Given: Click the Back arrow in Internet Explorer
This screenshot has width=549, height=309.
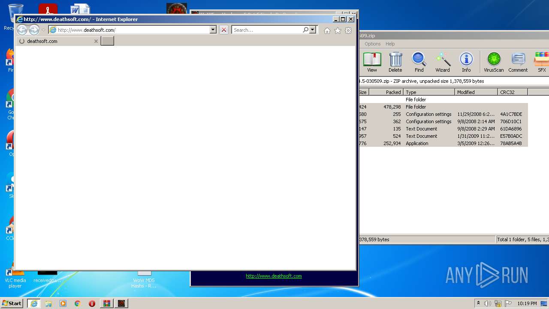Looking at the screenshot, I should coord(22,30).
